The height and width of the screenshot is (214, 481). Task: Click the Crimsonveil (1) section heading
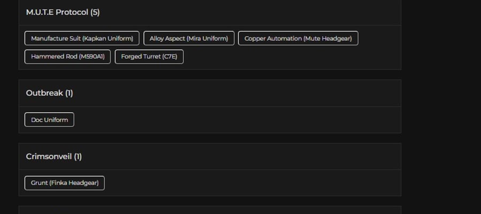53,157
